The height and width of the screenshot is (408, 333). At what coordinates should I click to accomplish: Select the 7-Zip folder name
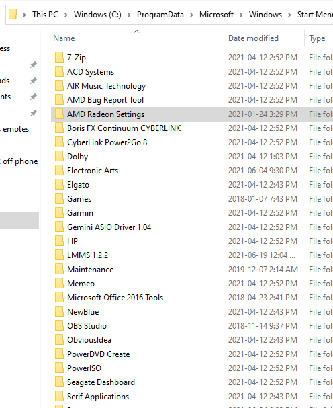(77, 58)
